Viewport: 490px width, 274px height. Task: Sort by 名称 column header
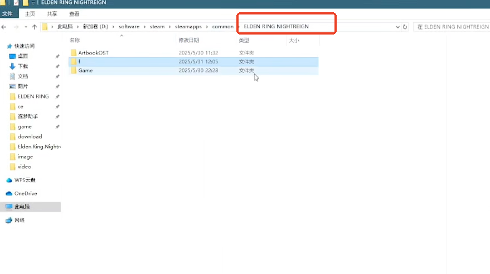(75, 40)
